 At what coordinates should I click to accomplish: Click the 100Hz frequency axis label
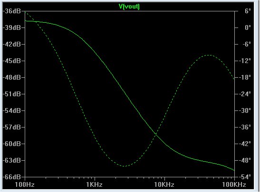click(x=25, y=184)
